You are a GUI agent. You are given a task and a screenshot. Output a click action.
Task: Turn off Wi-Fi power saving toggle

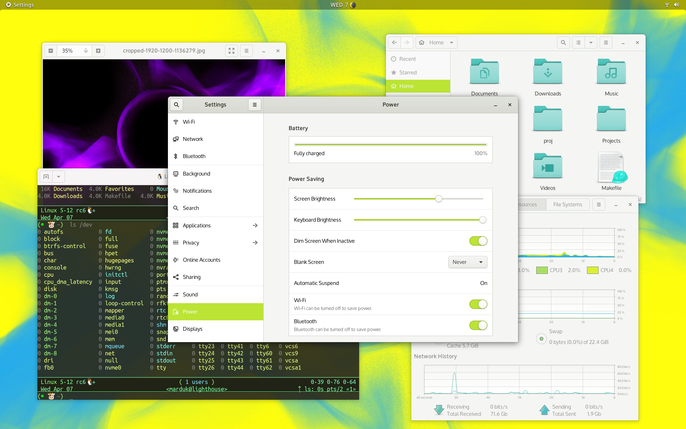click(x=478, y=304)
